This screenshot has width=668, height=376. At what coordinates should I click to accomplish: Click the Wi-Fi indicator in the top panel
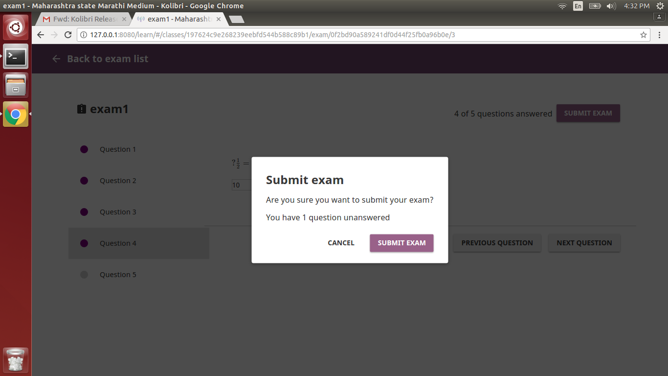tap(562, 6)
